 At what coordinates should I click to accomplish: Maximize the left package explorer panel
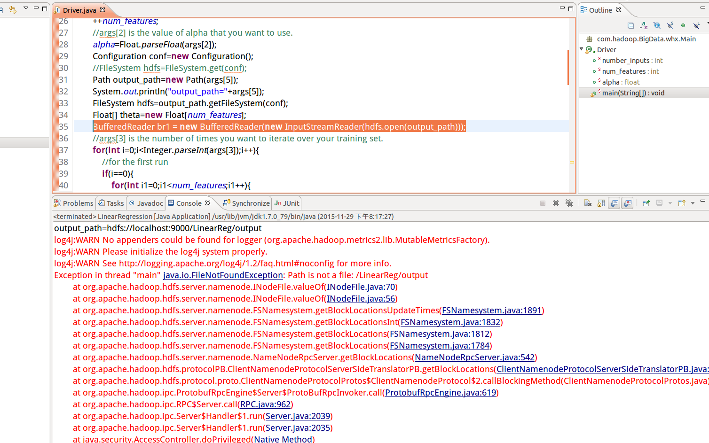(x=45, y=8)
